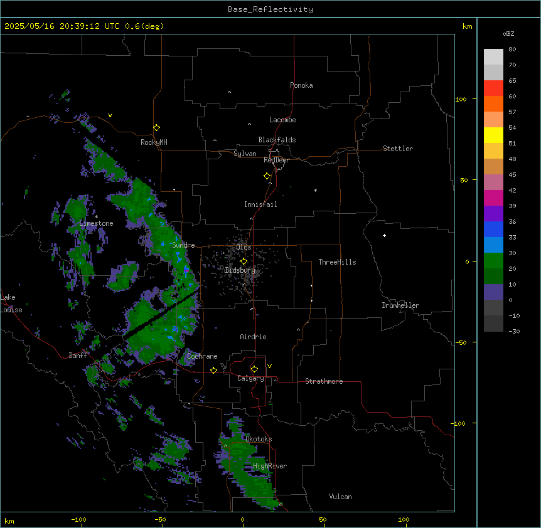Pick the dusty pink 42–45 dBZ swatch
Viewport: 541px width, 528px height.
click(x=493, y=182)
